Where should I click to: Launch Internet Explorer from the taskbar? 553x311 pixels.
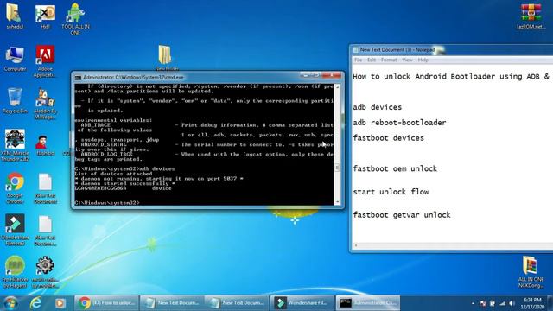point(36,303)
